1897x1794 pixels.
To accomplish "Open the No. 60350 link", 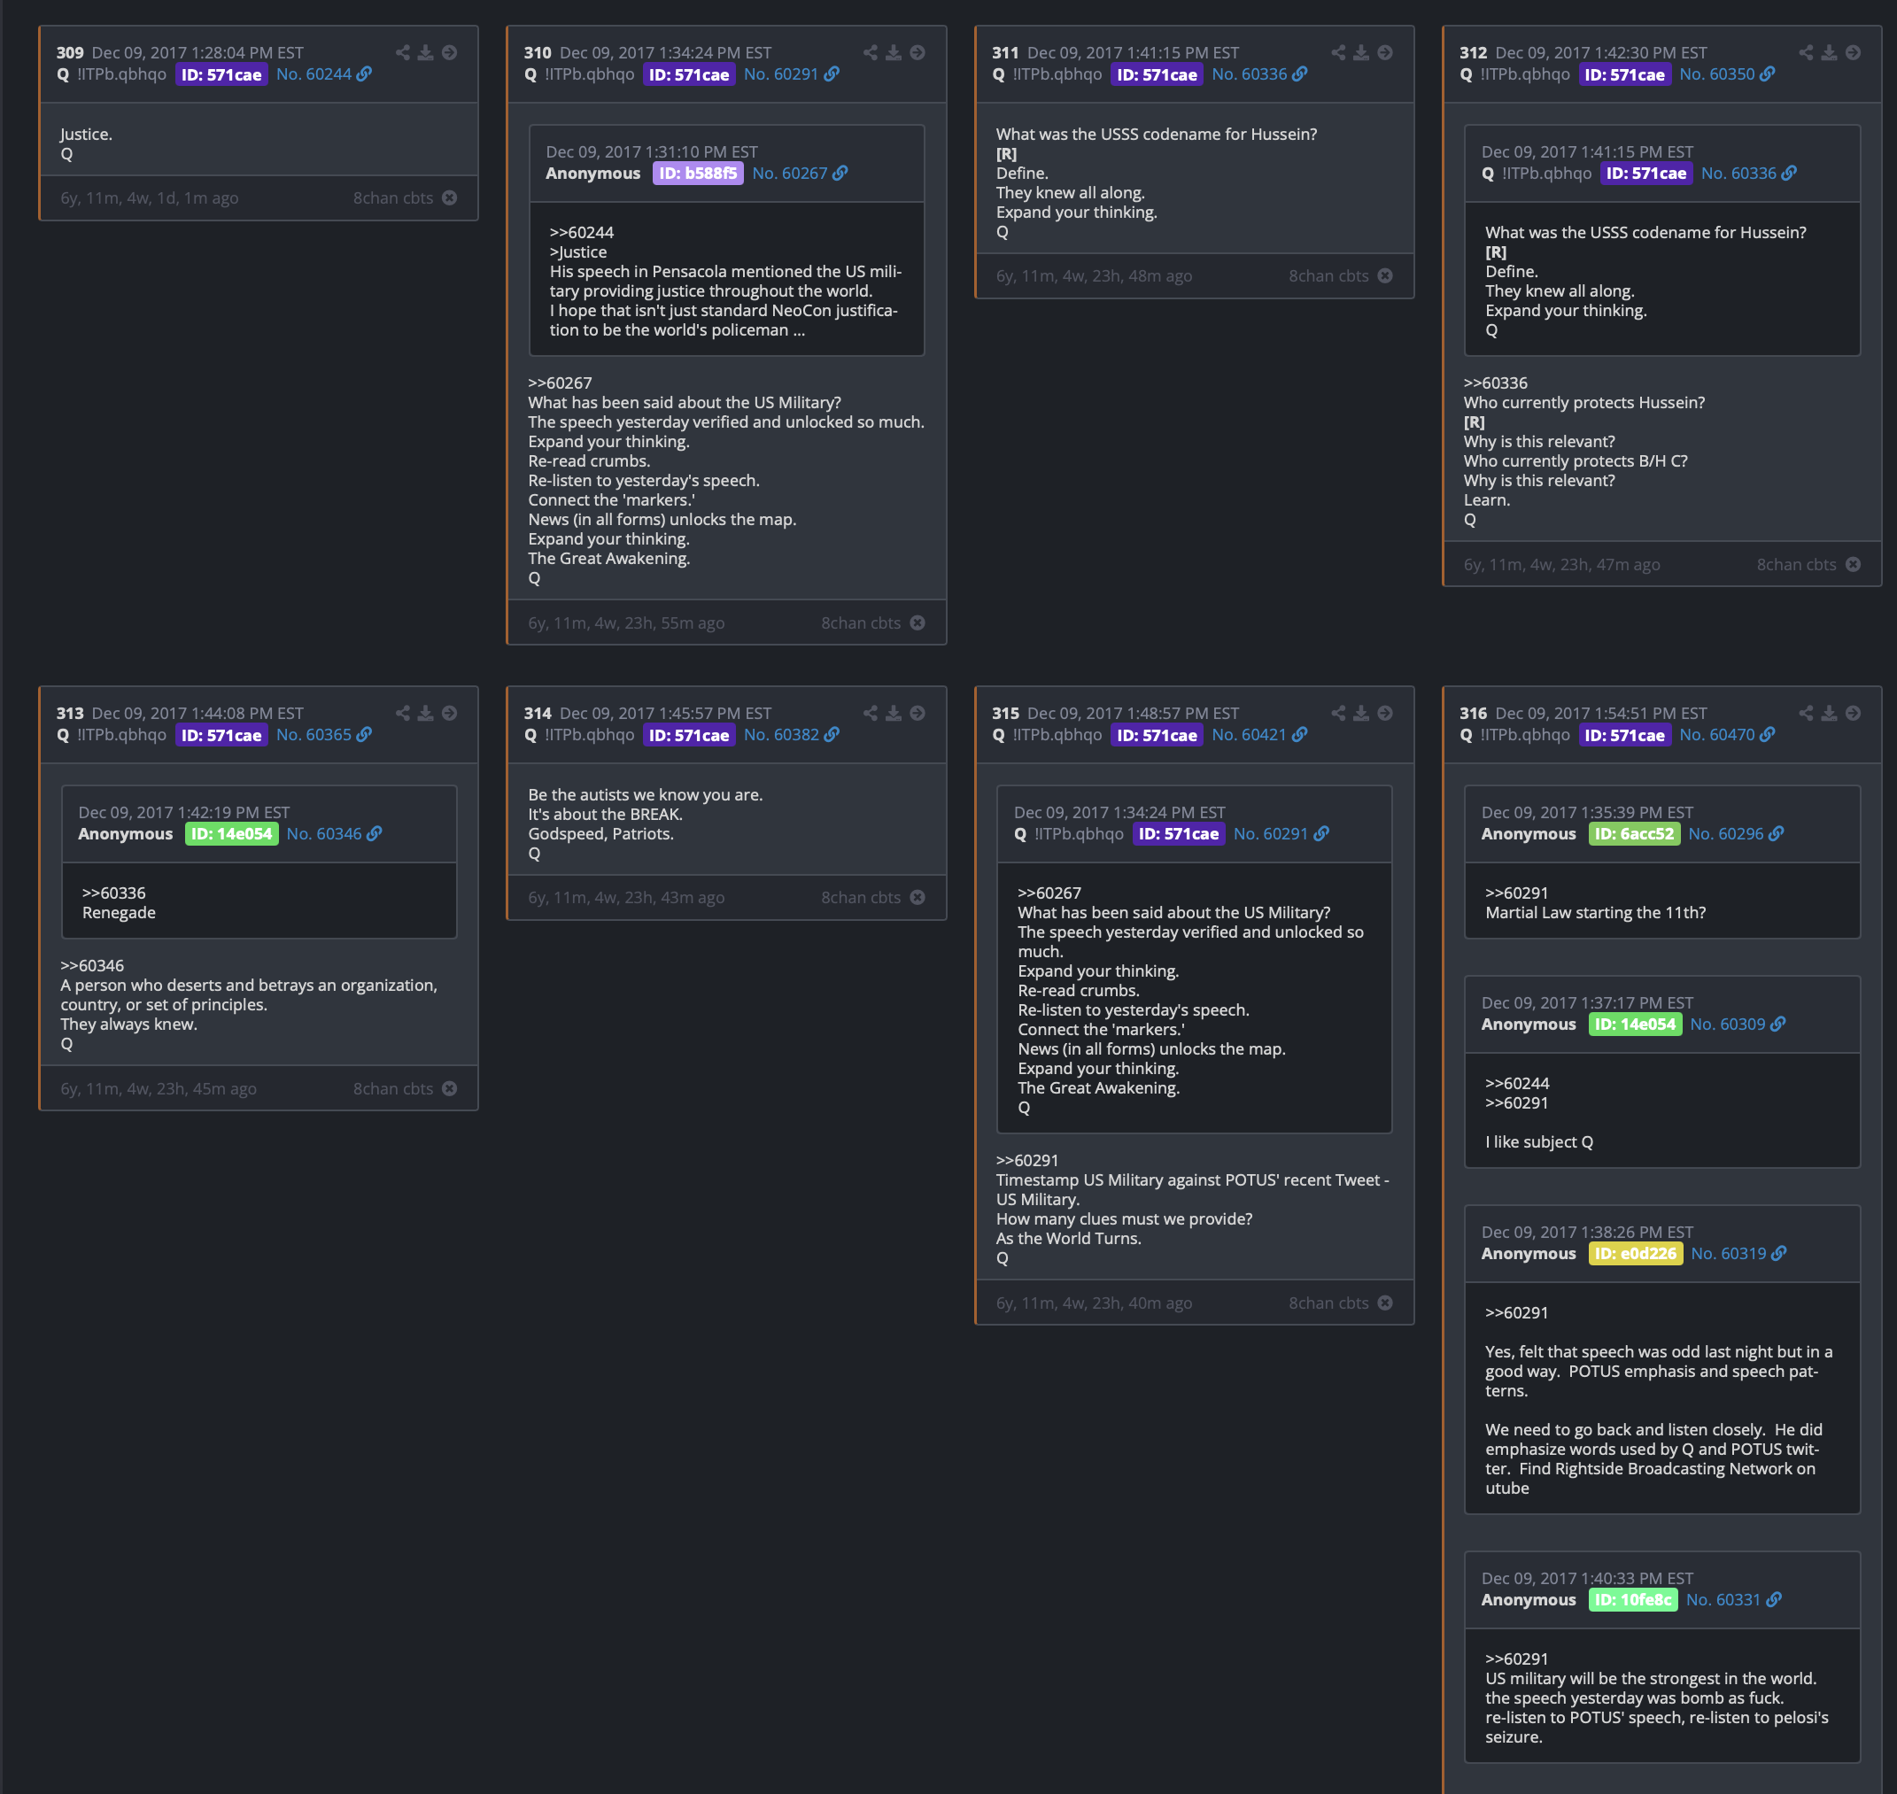I will [1727, 74].
